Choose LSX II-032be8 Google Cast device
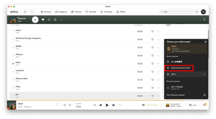216x119 pixels. coord(186,88)
